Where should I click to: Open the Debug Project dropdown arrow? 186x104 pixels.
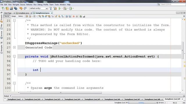click(68, 8)
